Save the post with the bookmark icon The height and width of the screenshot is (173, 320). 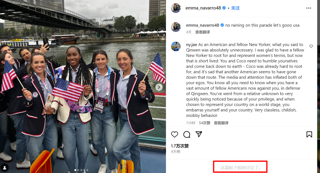(x=309, y=134)
